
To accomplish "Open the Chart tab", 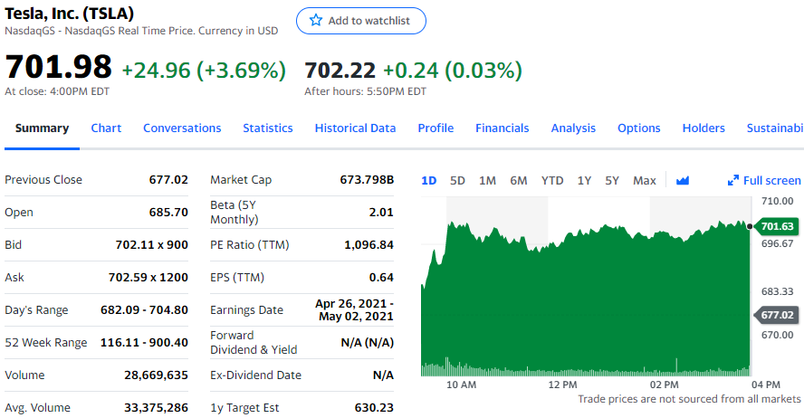I will (106, 128).
